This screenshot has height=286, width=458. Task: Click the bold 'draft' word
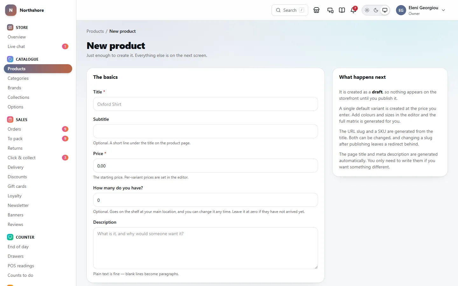point(377,92)
